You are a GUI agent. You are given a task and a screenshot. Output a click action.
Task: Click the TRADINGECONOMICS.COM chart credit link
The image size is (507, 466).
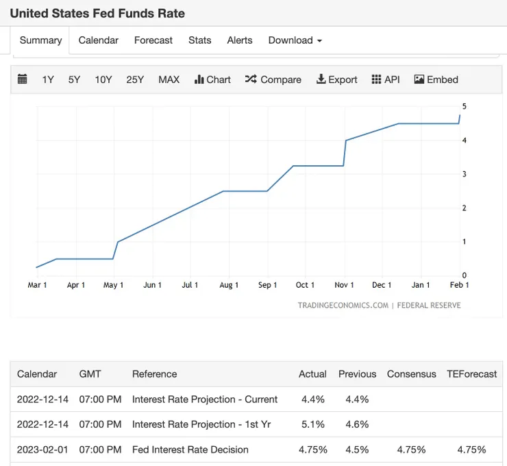coord(343,305)
